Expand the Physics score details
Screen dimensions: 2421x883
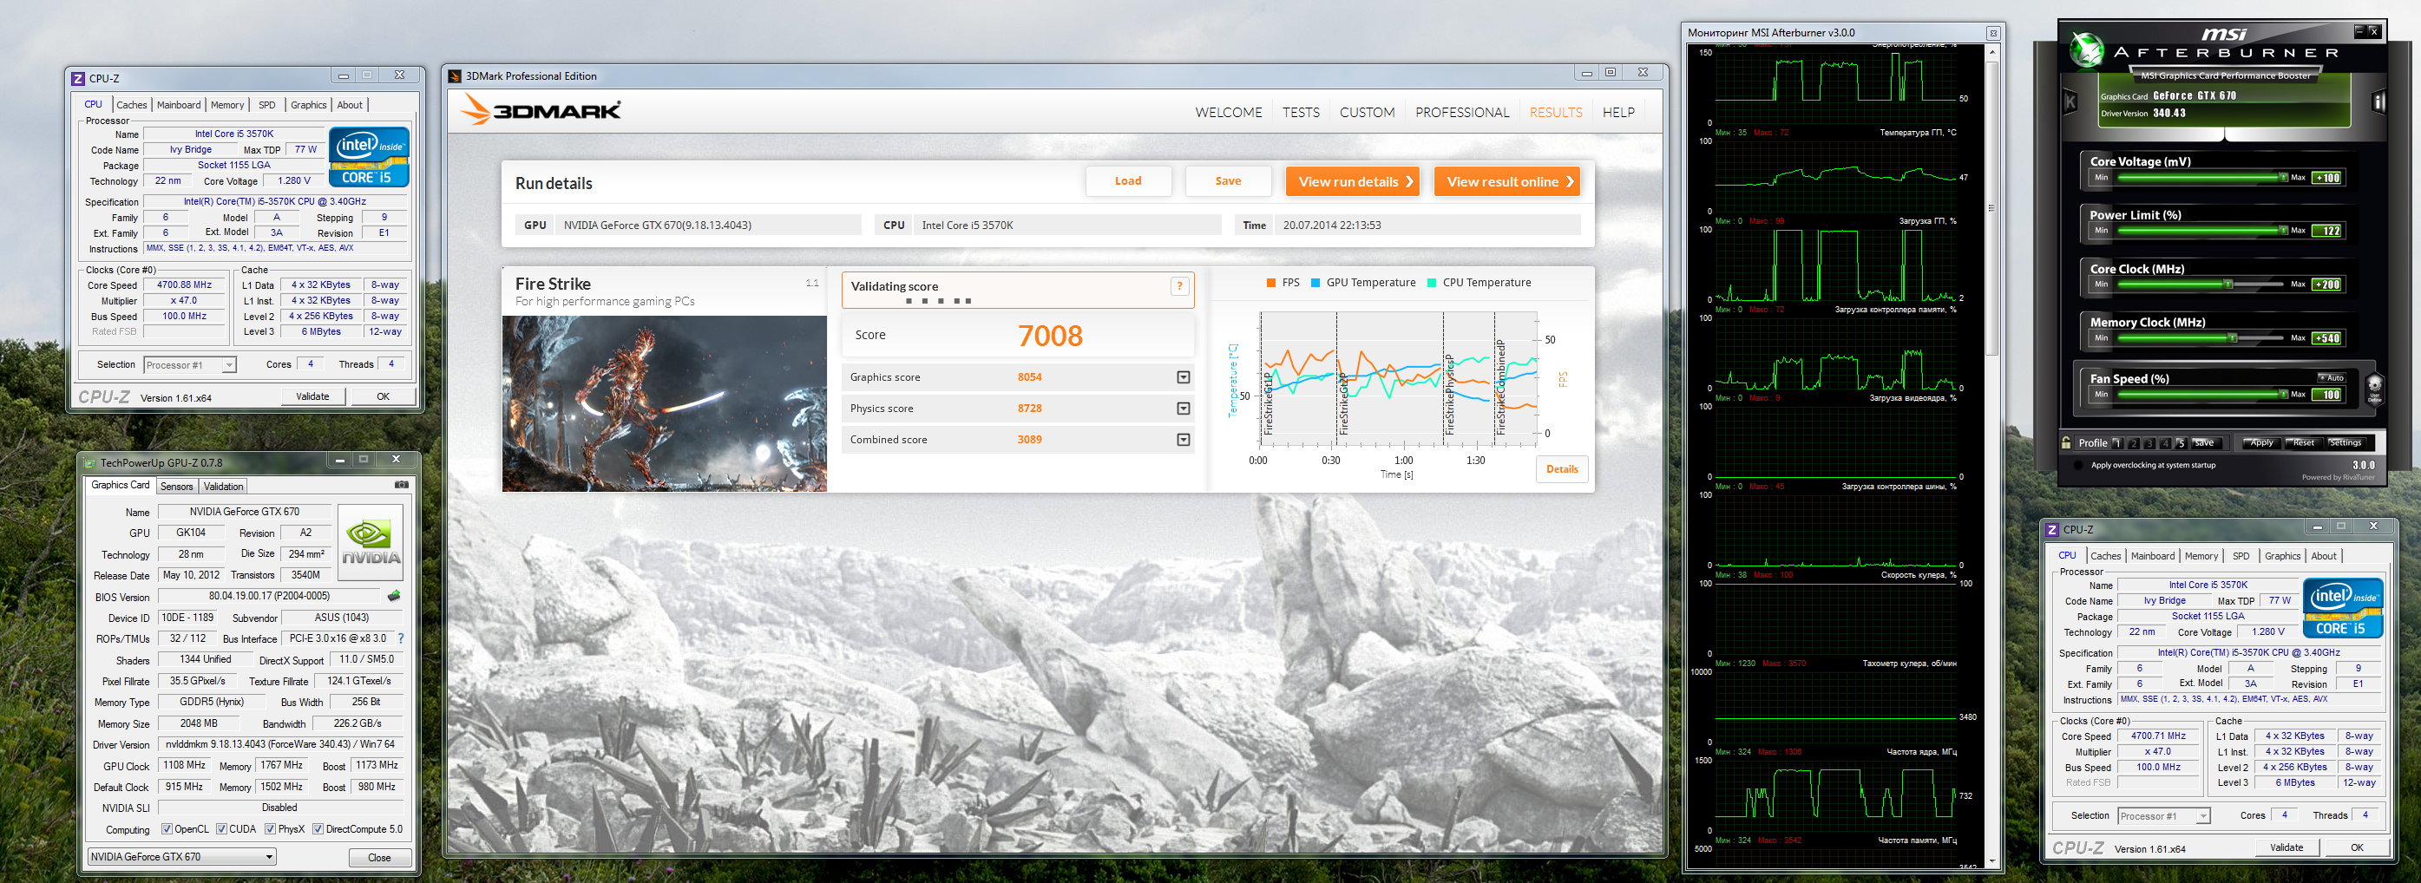(1184, 409)
